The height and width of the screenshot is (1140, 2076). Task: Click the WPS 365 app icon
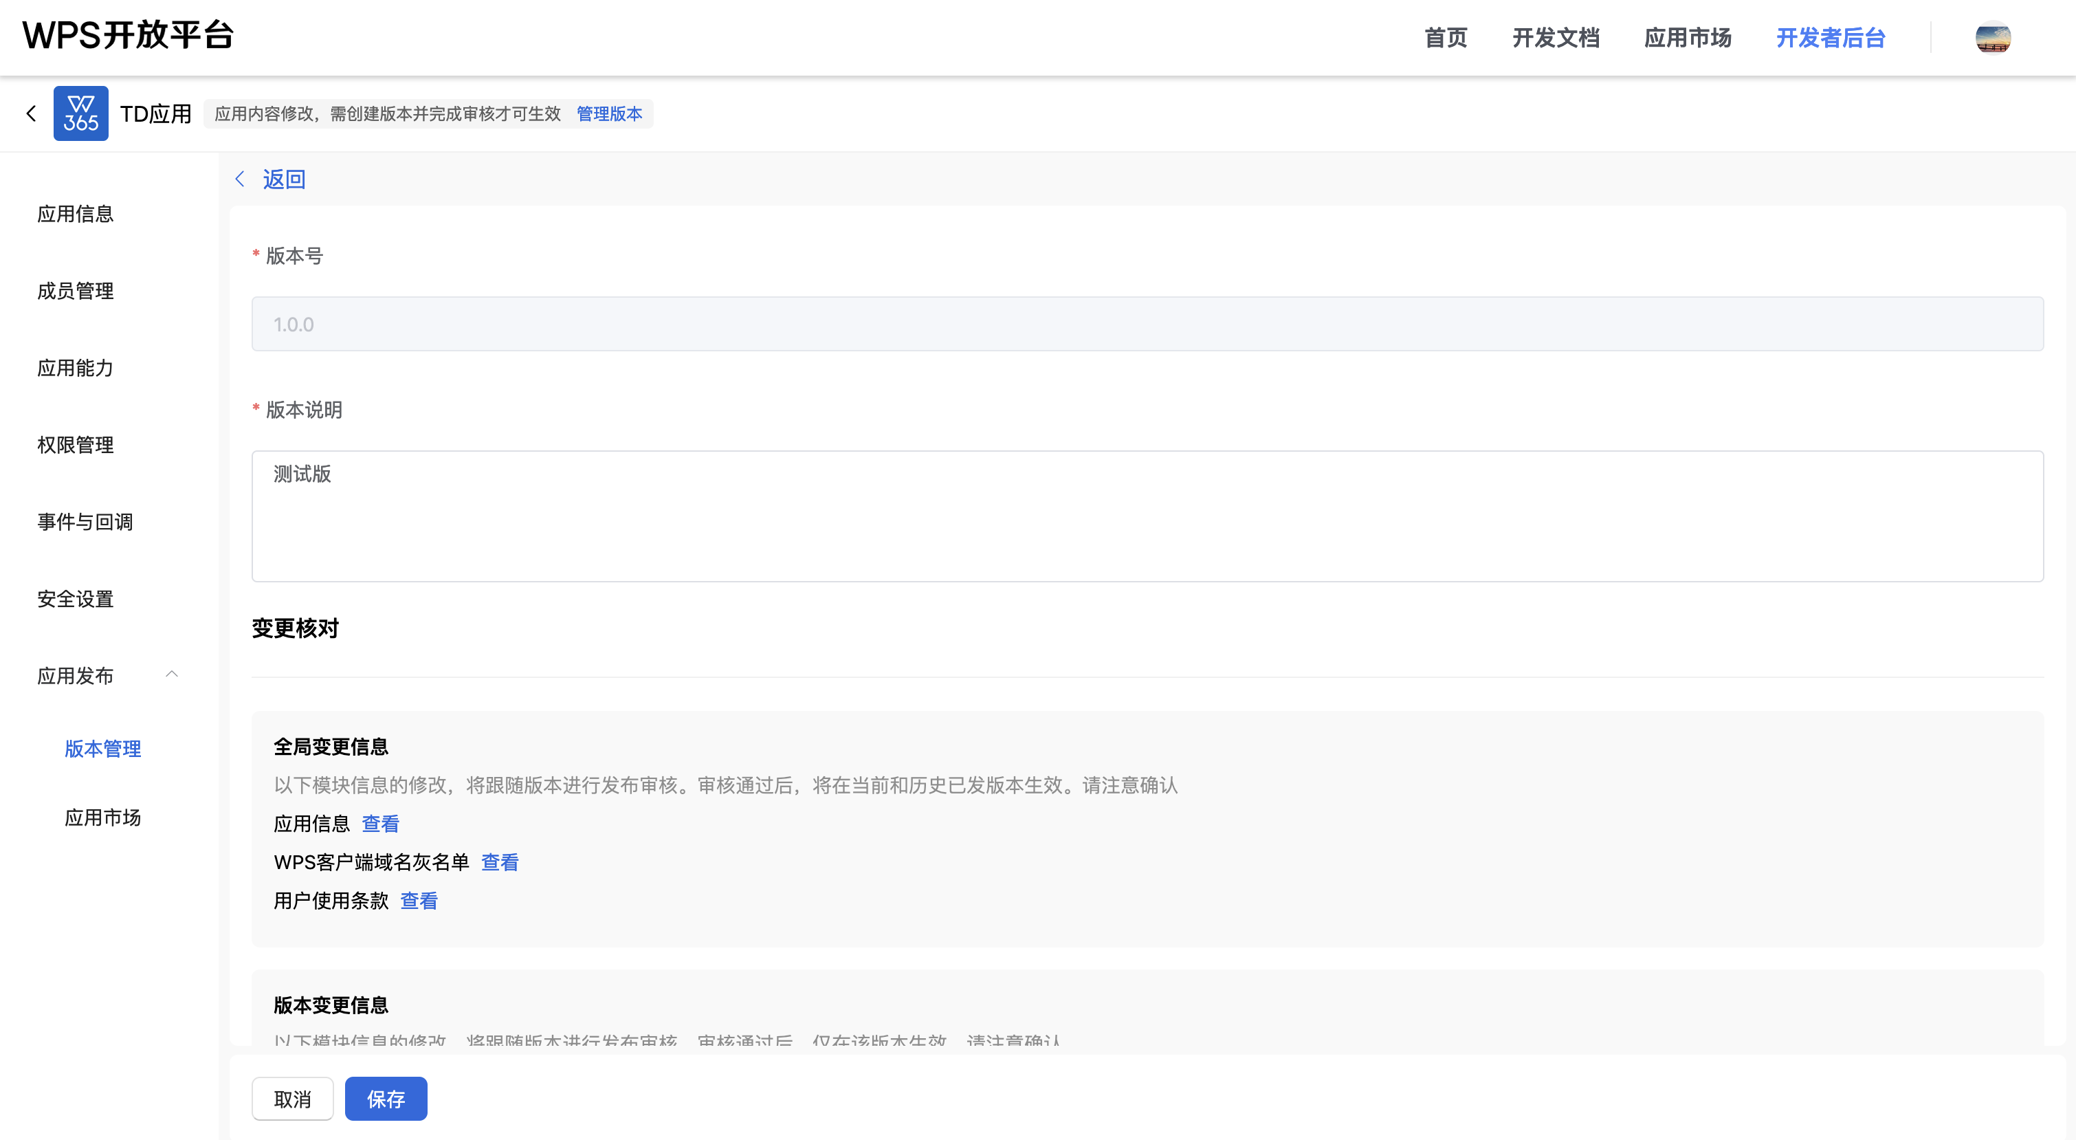(80, 113)
